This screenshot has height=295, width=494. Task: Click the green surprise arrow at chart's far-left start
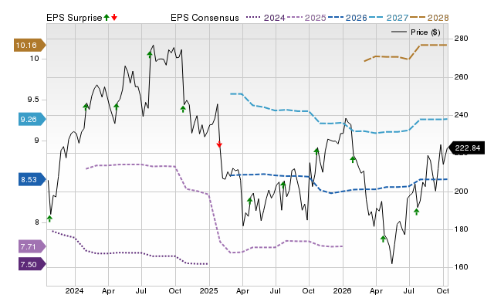click(x=49, y=219)
